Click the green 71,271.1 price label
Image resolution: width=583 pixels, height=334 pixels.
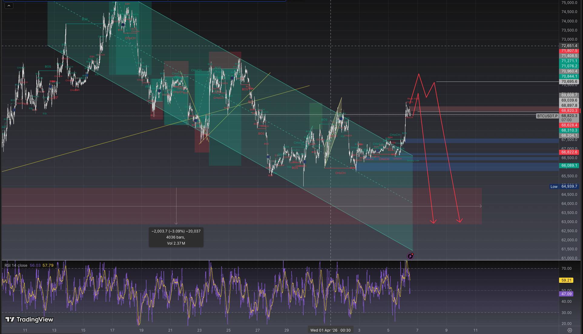(x=569, y=61)
